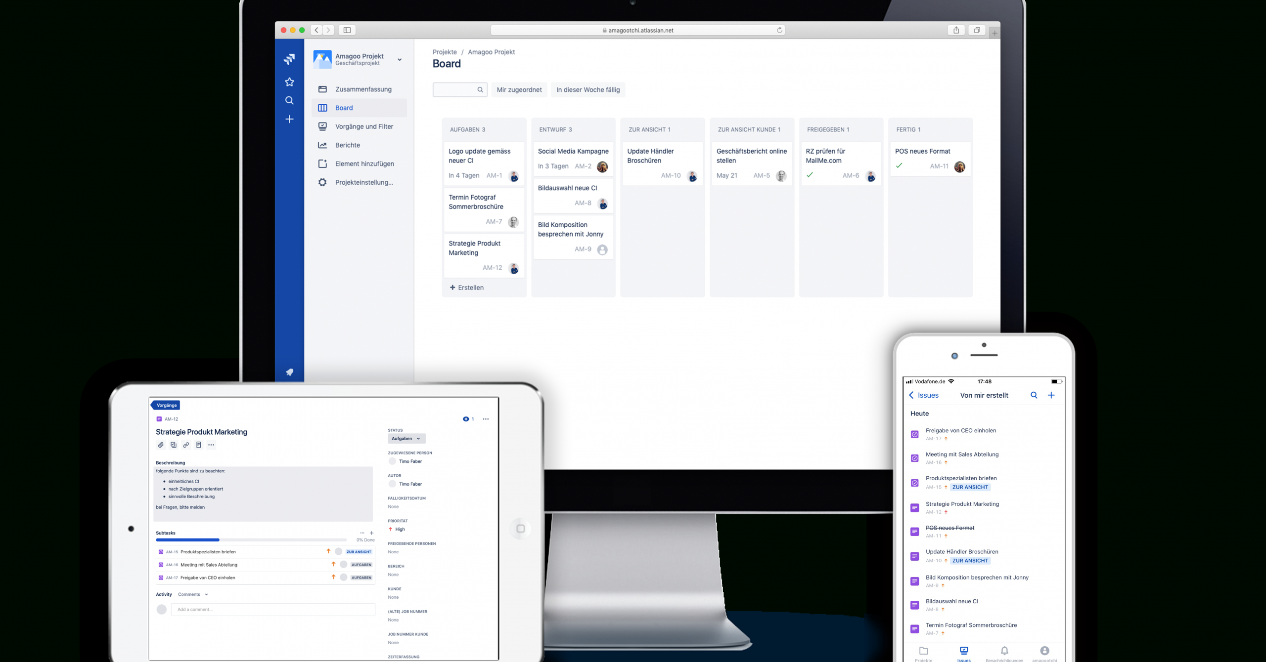The width and height of the screenshot is (1266, 662).
Task: Show all tabs overview icon
Action: click(x=977, y=30)
